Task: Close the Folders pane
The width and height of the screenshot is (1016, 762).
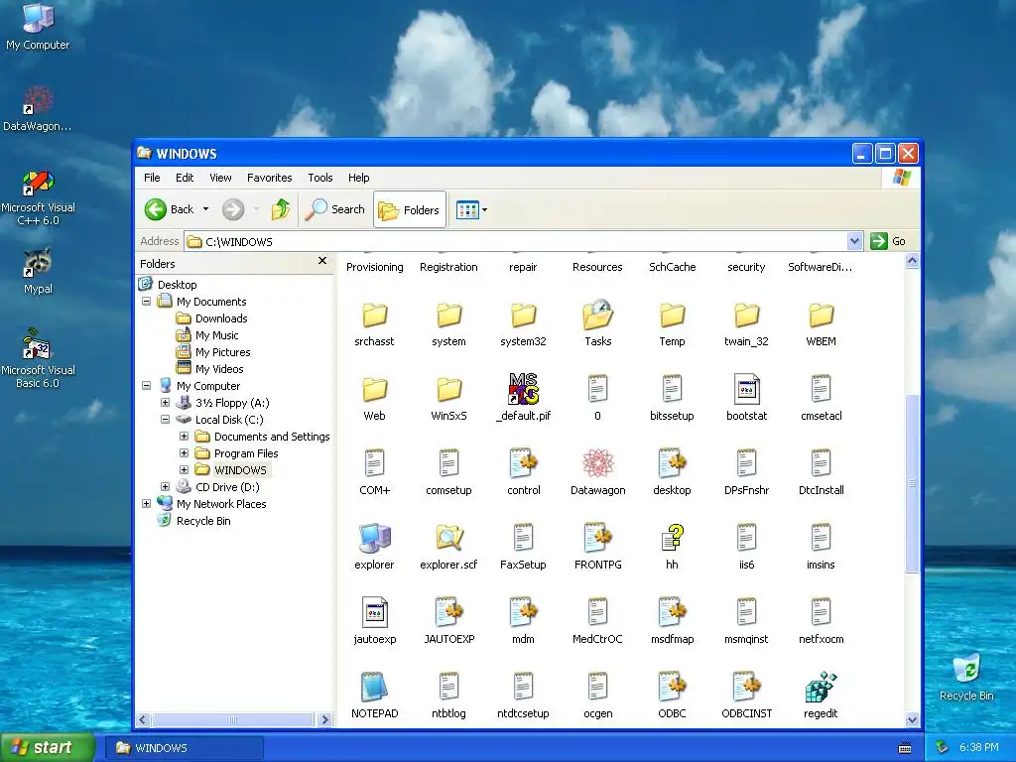Action: click(322, 261)
